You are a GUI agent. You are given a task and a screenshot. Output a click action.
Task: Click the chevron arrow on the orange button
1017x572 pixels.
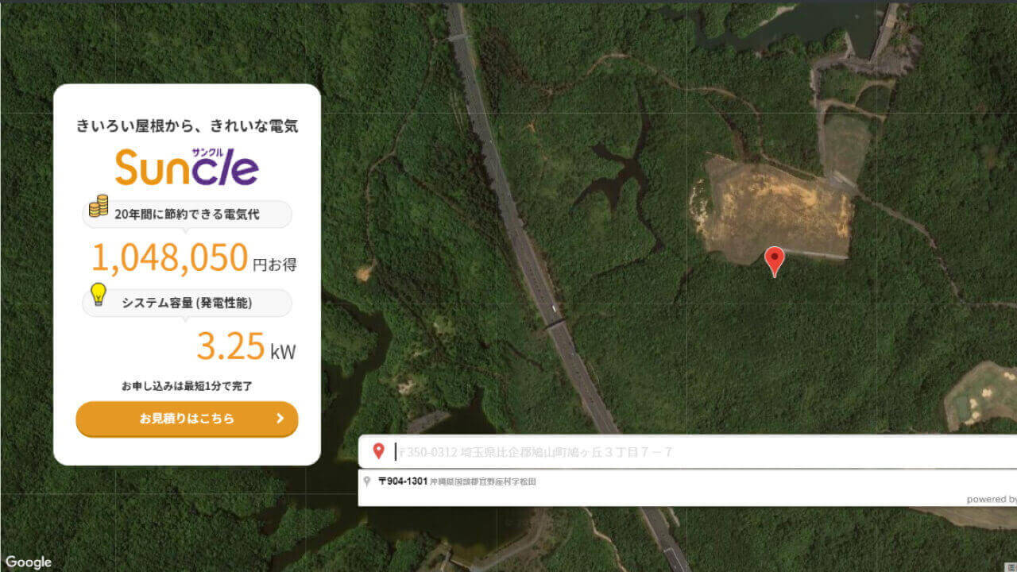280,419
